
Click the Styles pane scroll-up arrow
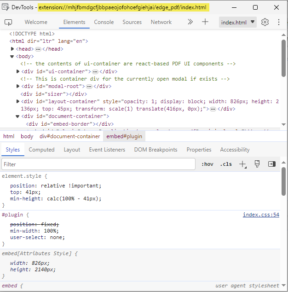(283, 163)
